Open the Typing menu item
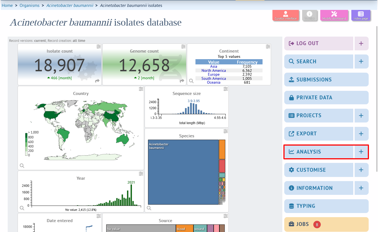The image size is (378, 232). (326, 206)
